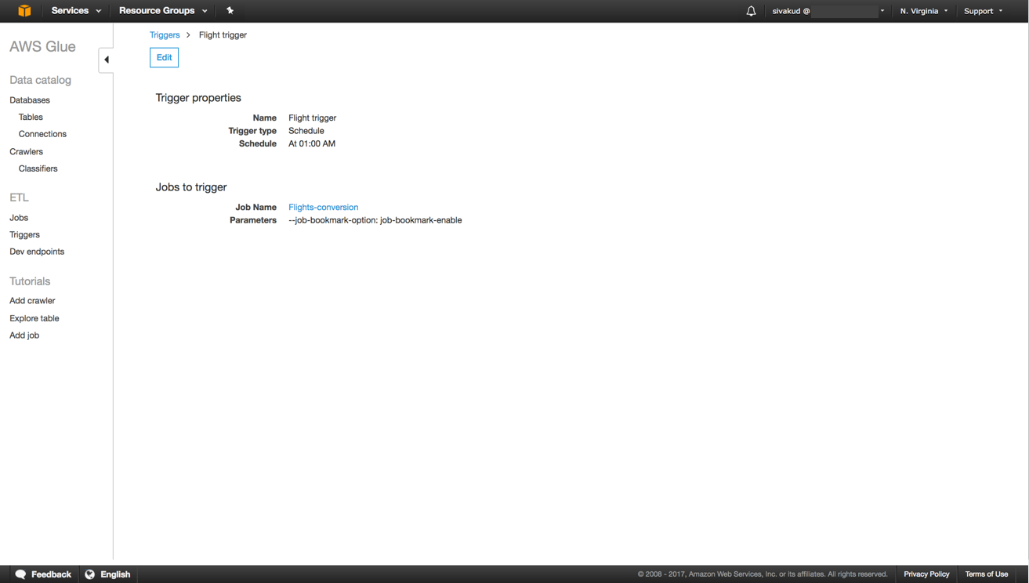The height and width of the screenshot is (583, 1029).
Task: Click the 'Trigger properties' heading
Action: [198, 98]
